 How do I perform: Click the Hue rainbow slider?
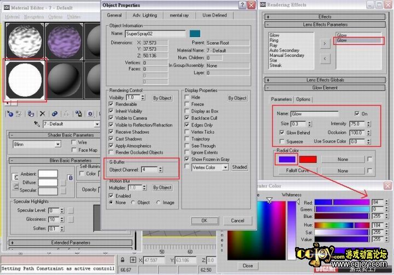click(341, 225)
